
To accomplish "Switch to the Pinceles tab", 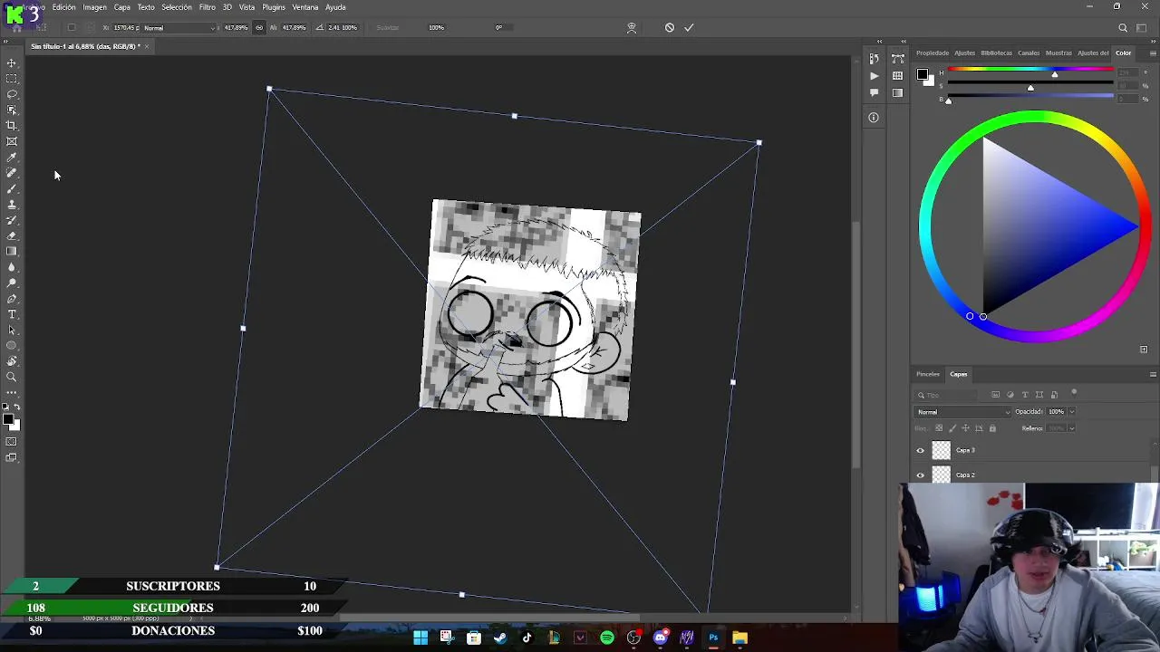I will 928,374.
